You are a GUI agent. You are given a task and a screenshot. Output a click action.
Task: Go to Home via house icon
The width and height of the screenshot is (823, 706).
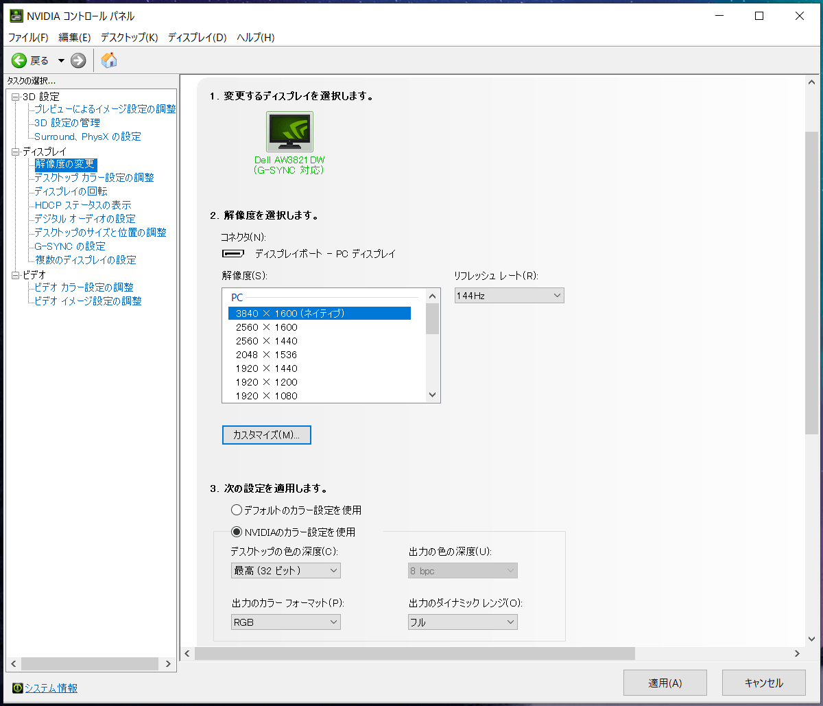pyautogui.click(x=109, y=60)
